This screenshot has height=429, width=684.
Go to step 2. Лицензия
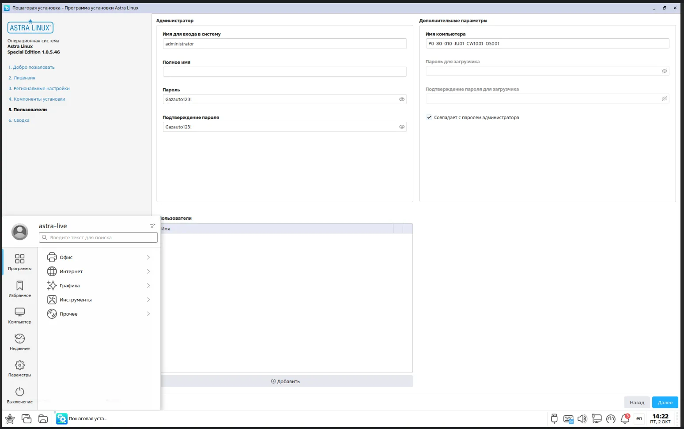(22, 78)
